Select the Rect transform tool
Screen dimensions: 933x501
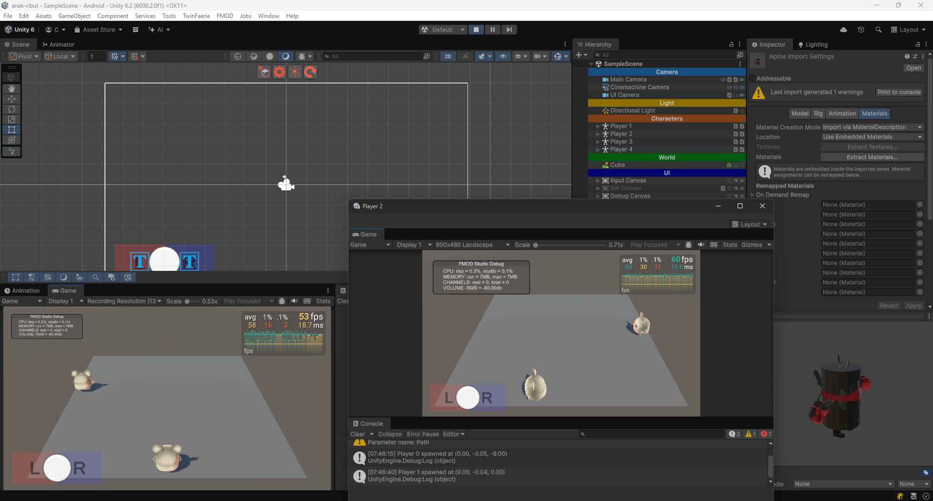(12, 130)
